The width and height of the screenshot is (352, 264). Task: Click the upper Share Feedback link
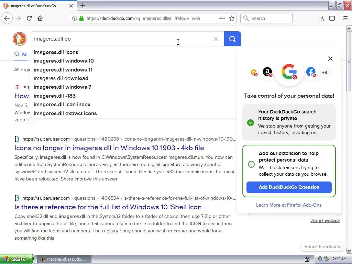tap(325, 220)
